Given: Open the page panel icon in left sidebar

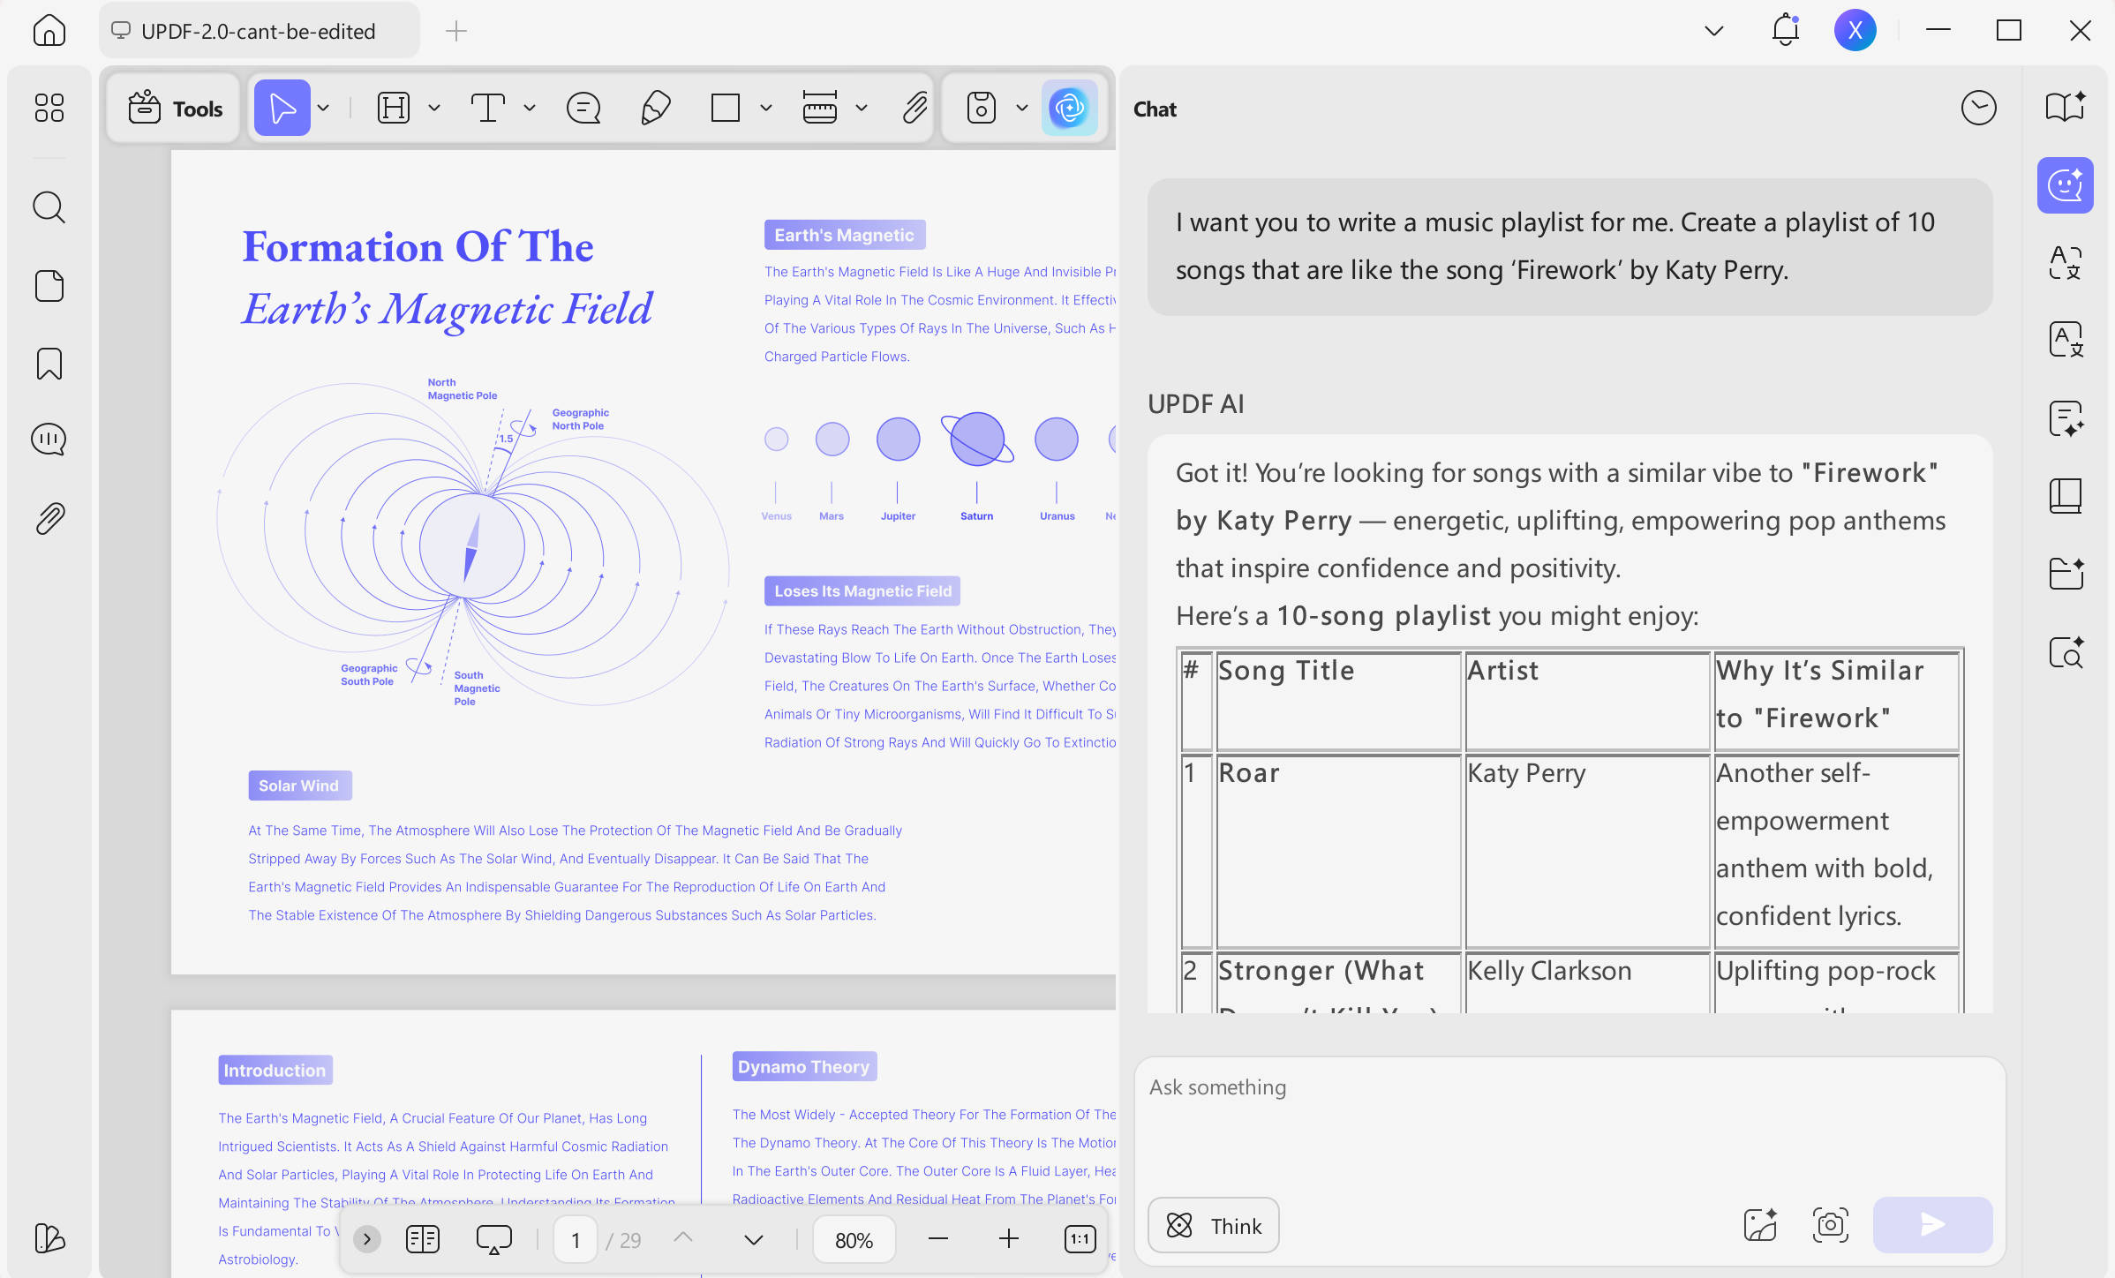Looking at the screenshot, I should tap(49, 286).
